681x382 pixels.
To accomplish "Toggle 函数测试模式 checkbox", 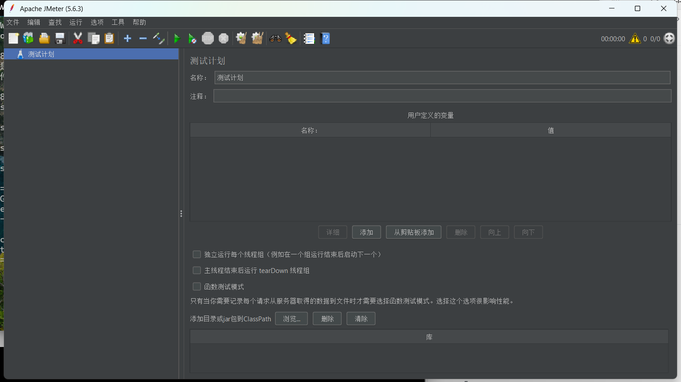I will click(197, 287).
